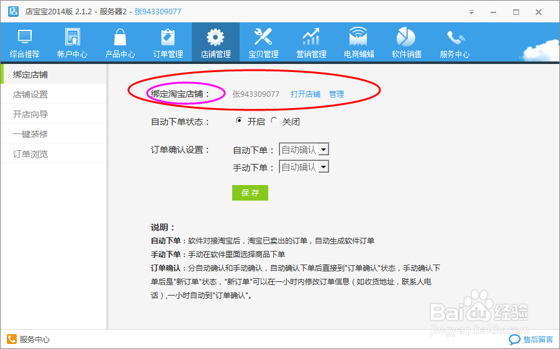Click the 张943309077 username in the title bar

coord(158,11)
